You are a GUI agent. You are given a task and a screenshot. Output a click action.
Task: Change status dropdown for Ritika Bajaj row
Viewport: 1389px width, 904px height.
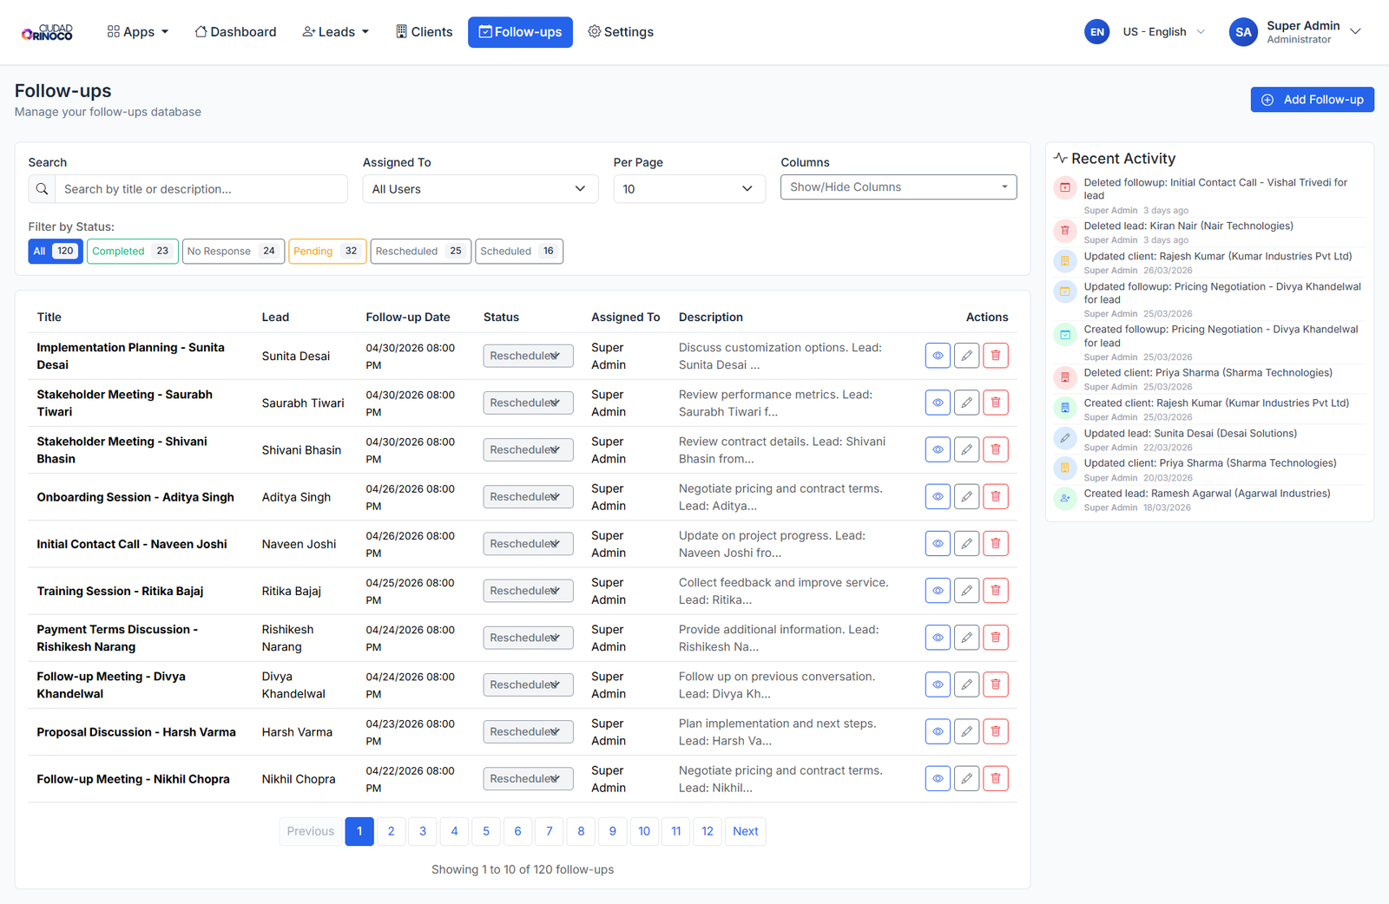tap(528, 591)
